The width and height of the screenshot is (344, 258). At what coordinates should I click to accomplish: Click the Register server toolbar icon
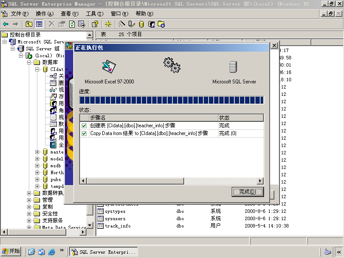click(x=132, y=24)
